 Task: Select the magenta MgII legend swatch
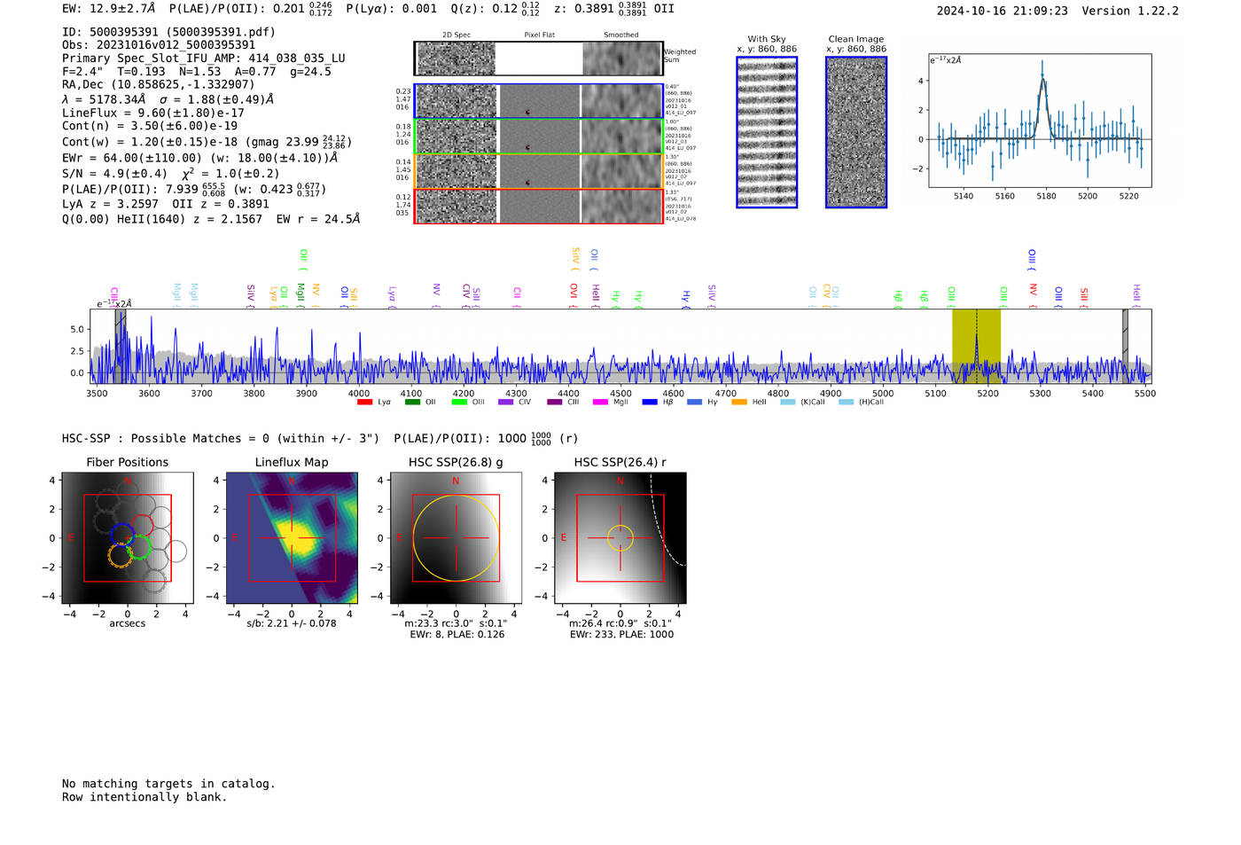pos(600,402)
